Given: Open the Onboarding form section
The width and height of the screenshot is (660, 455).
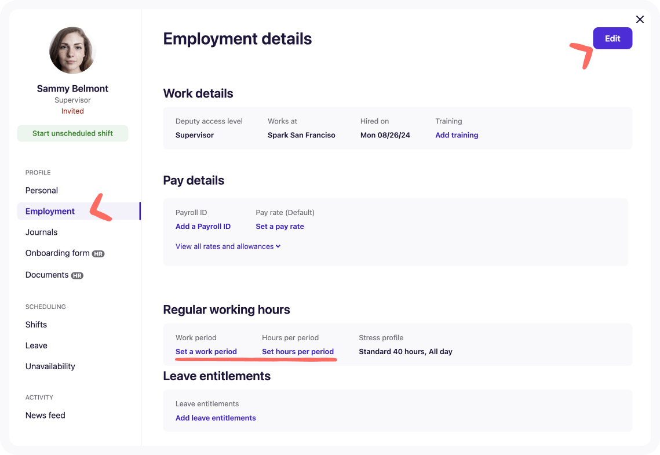Looking at the screenshot, I should (x=57, y=253).
